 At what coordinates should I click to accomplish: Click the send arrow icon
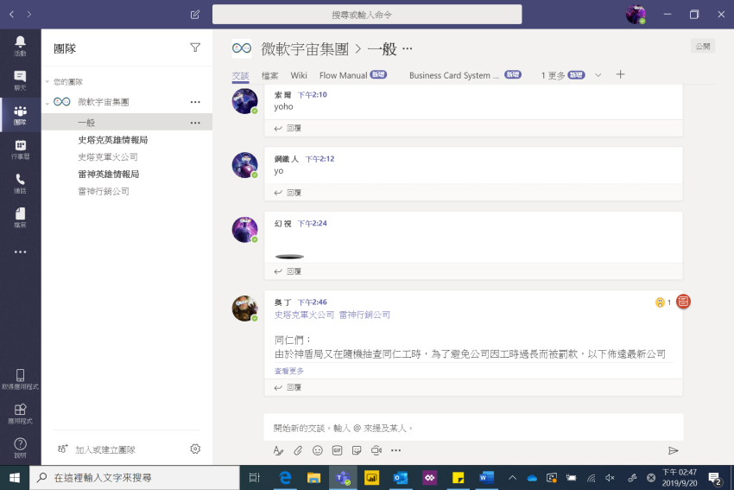[x=674, y=450]
